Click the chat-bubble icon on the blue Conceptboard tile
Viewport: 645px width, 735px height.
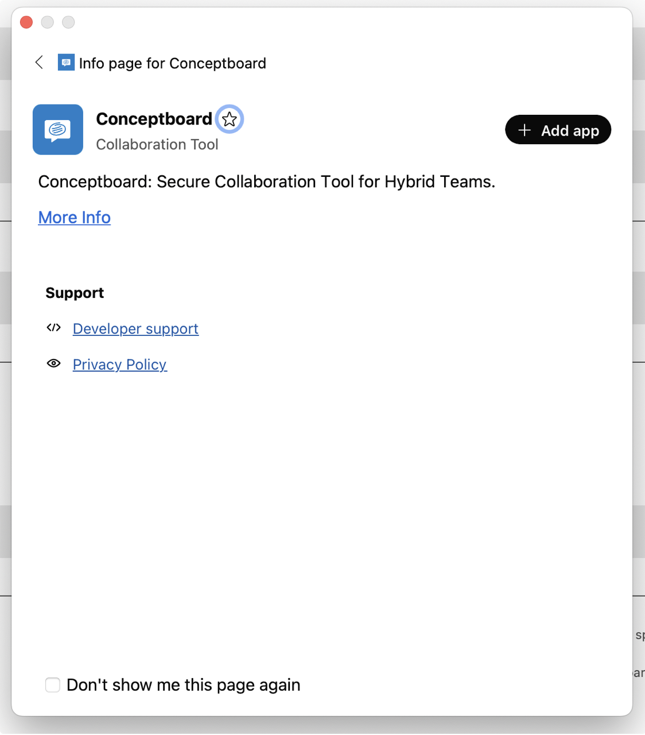(x=57, y=129)
